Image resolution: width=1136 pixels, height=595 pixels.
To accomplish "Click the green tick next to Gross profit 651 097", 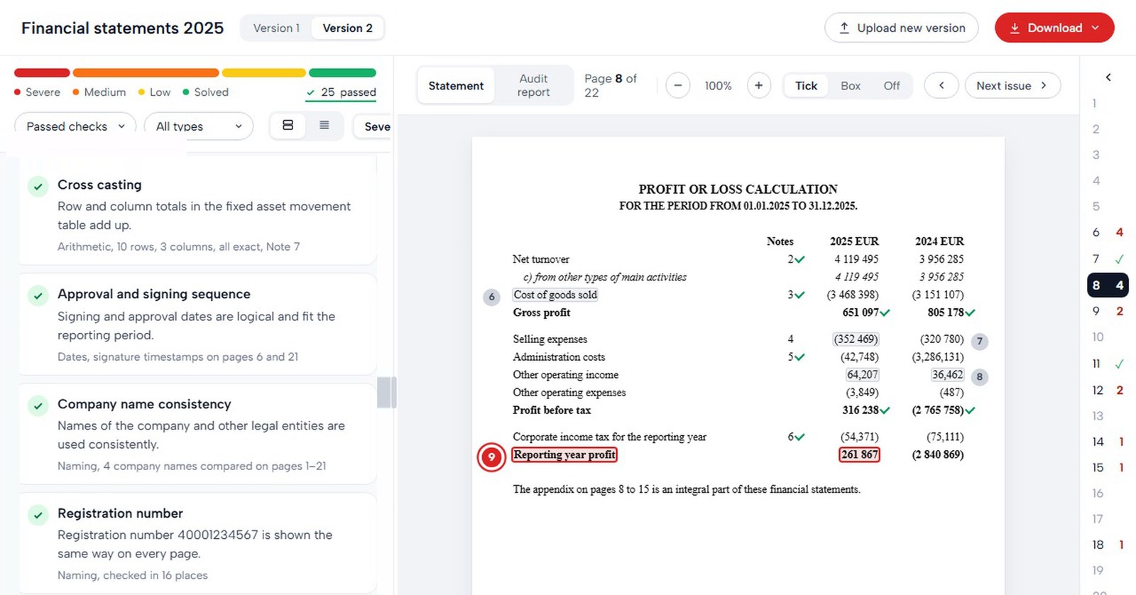I will pos(885,312).
